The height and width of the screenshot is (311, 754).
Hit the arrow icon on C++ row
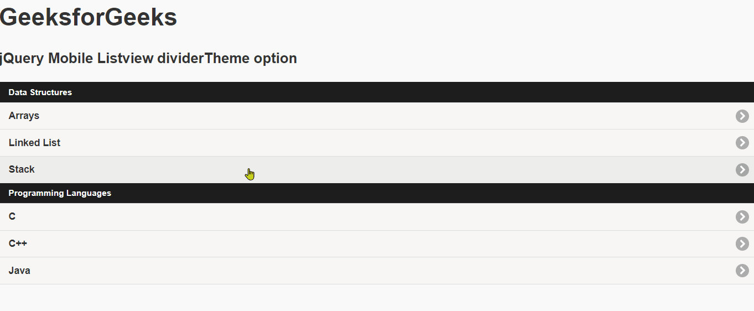742,244
